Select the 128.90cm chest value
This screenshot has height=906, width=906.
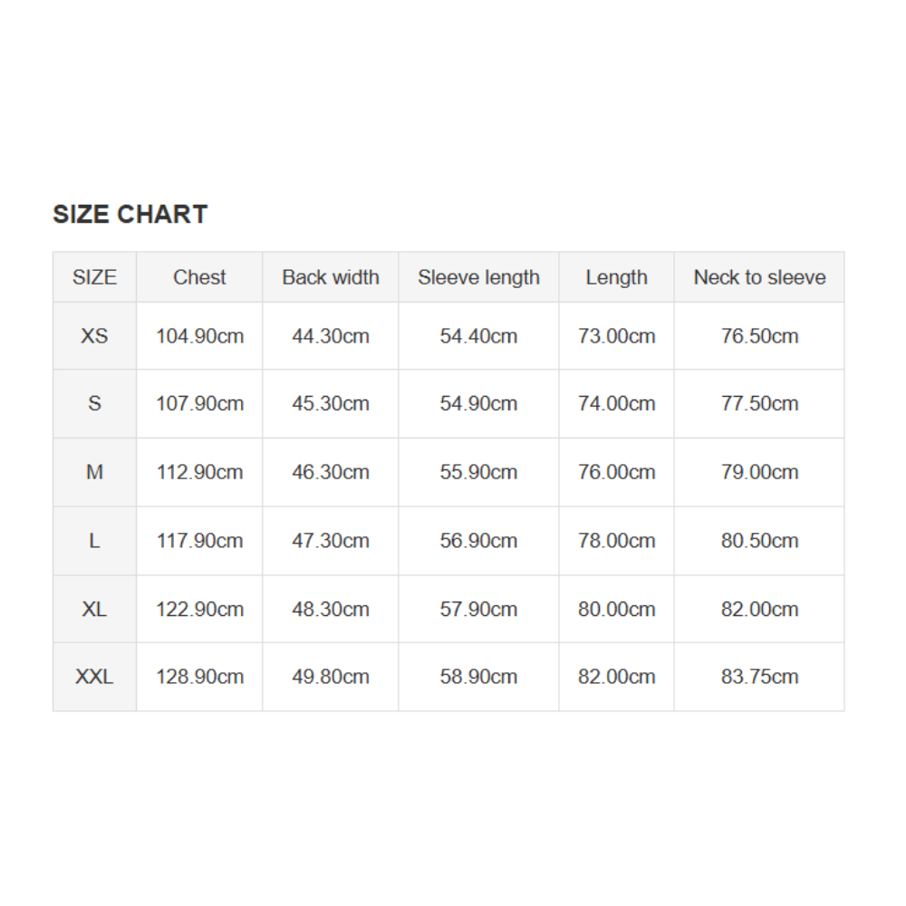click(x=199, y=676)
